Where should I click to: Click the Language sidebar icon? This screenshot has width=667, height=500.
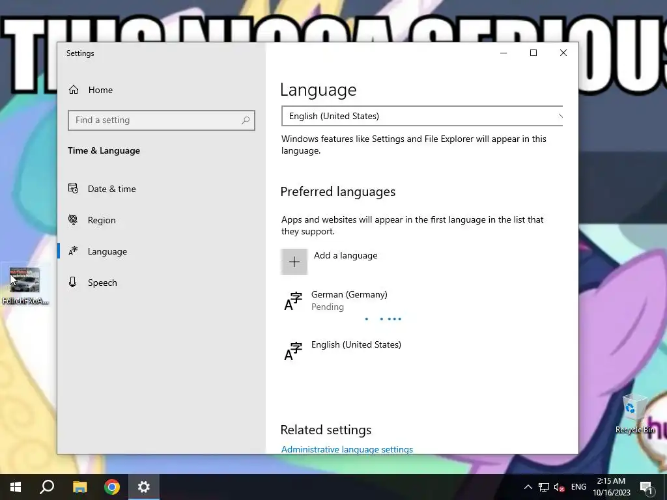(x=73, y=251)
